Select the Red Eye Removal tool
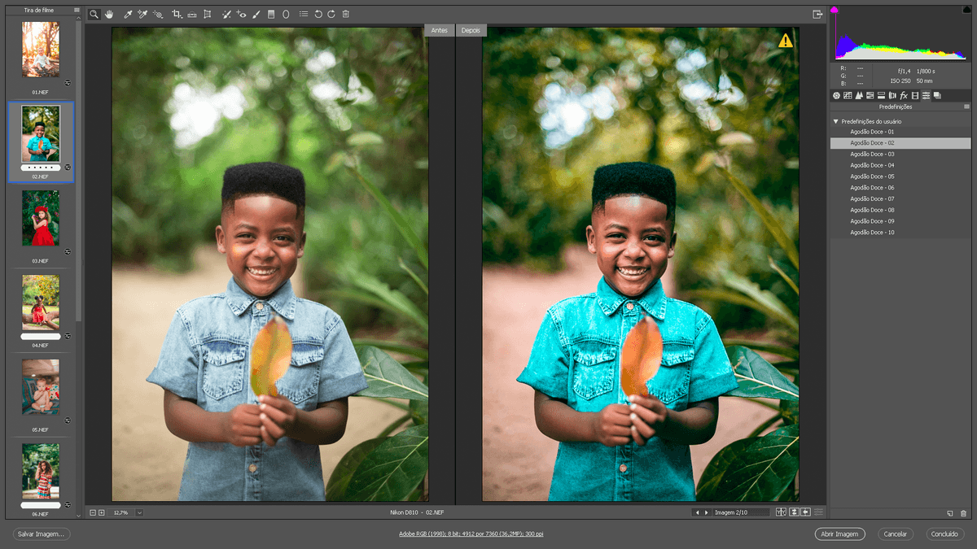Screen dimensions: 977x549 click(x=242, y=15)
